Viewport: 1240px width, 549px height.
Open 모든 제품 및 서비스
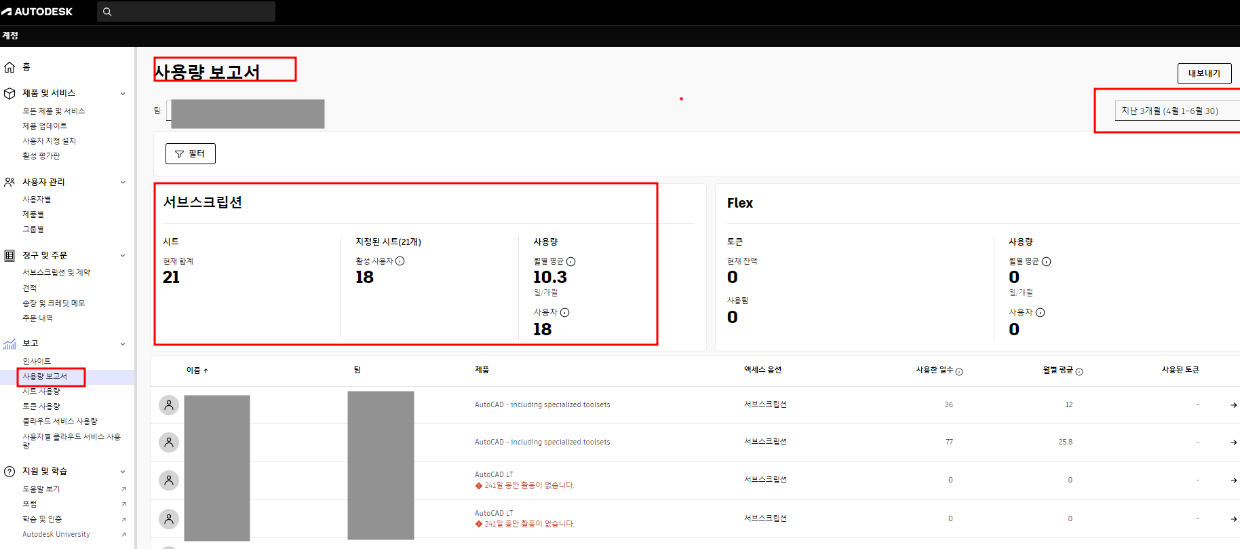point(54,111)
